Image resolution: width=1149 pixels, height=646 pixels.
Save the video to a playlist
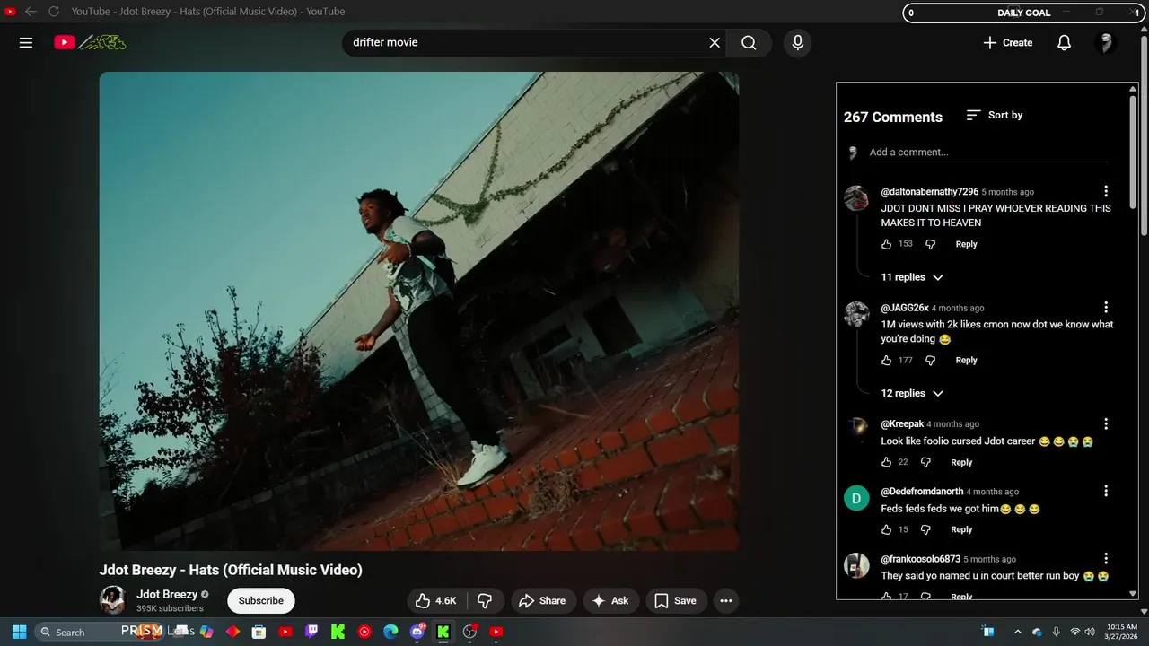(x=675, y=600)
